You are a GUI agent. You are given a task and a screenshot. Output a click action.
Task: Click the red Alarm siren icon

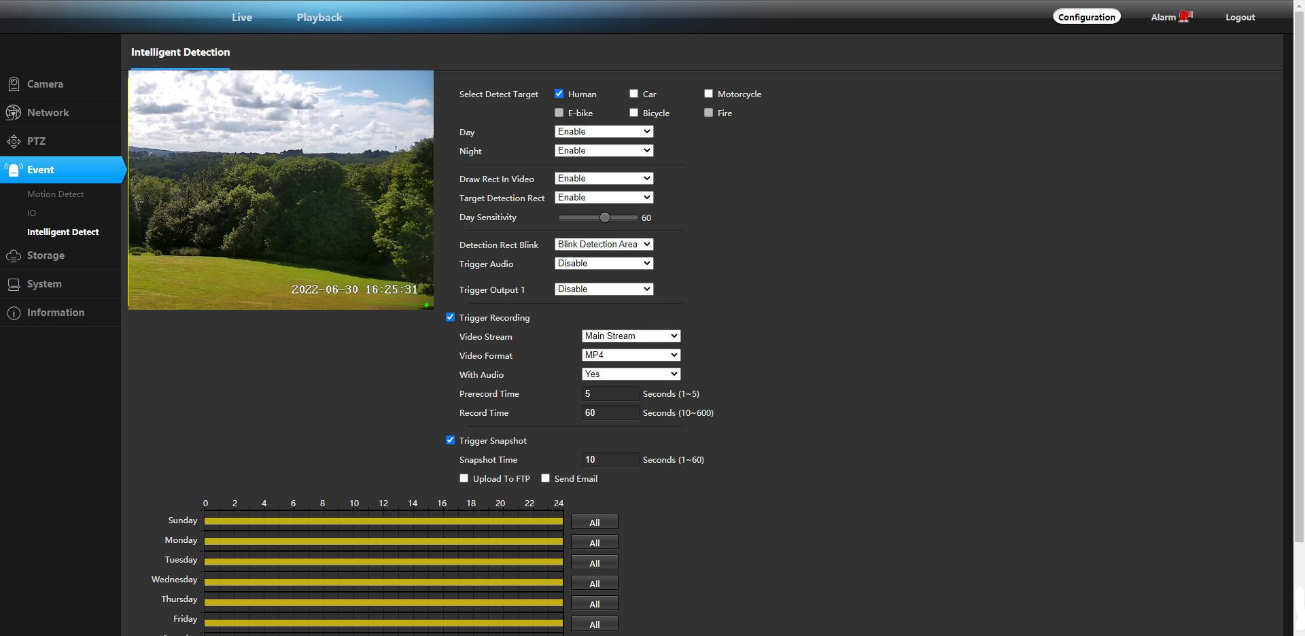pos(1185,16)
